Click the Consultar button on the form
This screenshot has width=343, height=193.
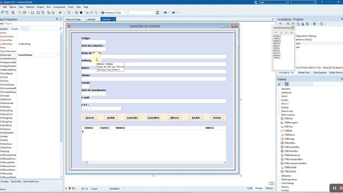[x=154, y=118]
